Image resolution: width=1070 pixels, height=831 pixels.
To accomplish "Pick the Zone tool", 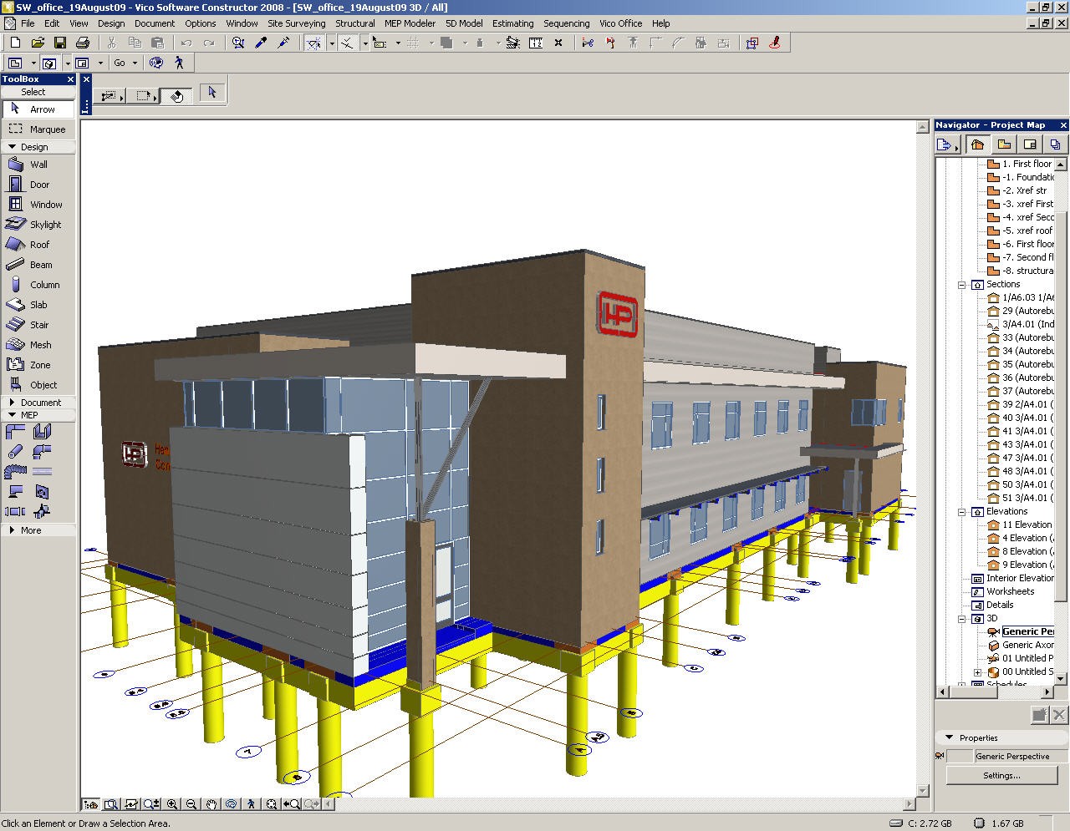I will (38, 365).
